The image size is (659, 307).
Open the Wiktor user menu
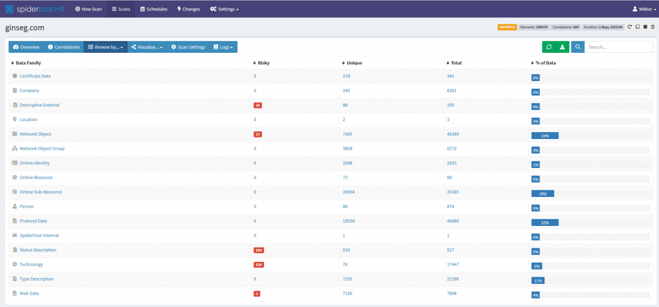[x=643, y=9]
